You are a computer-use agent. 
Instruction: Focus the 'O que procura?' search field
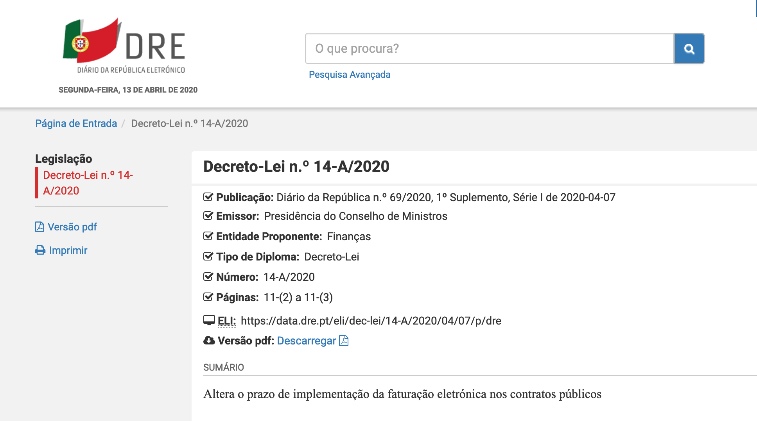[x=489, y=49]
